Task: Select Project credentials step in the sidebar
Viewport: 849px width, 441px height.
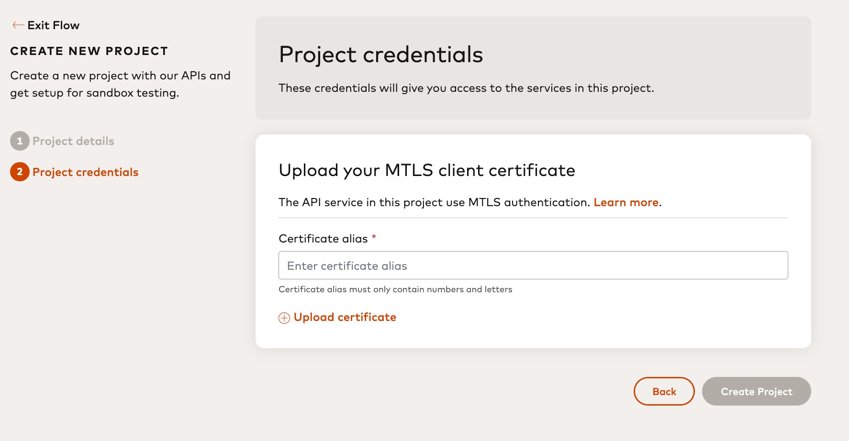Action: point(85,172)
